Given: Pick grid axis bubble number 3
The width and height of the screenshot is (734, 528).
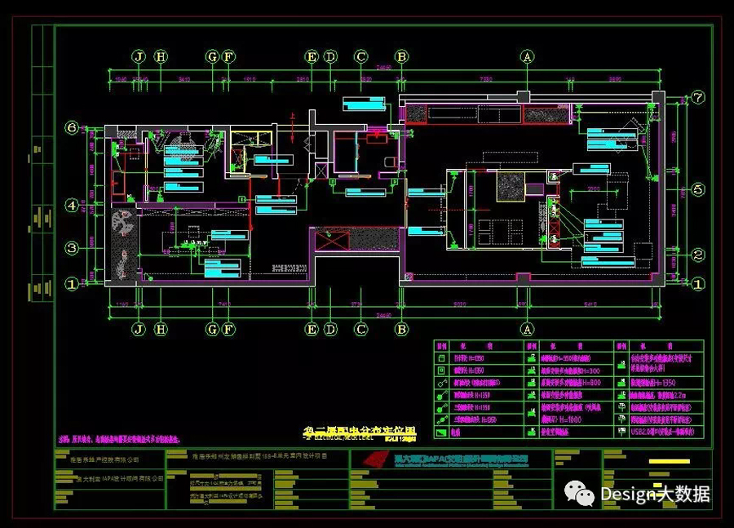Looking at the screenshot, I should pos(72,247).
